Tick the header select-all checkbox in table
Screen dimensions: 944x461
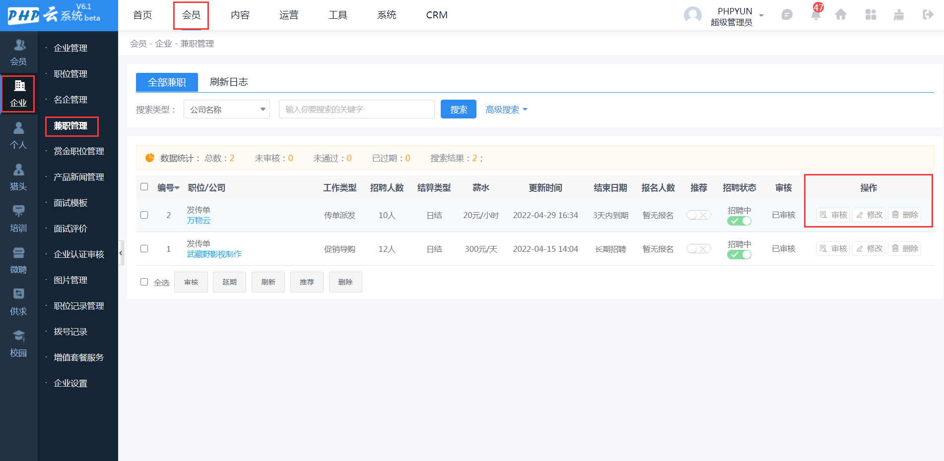[x=144, y=187]
